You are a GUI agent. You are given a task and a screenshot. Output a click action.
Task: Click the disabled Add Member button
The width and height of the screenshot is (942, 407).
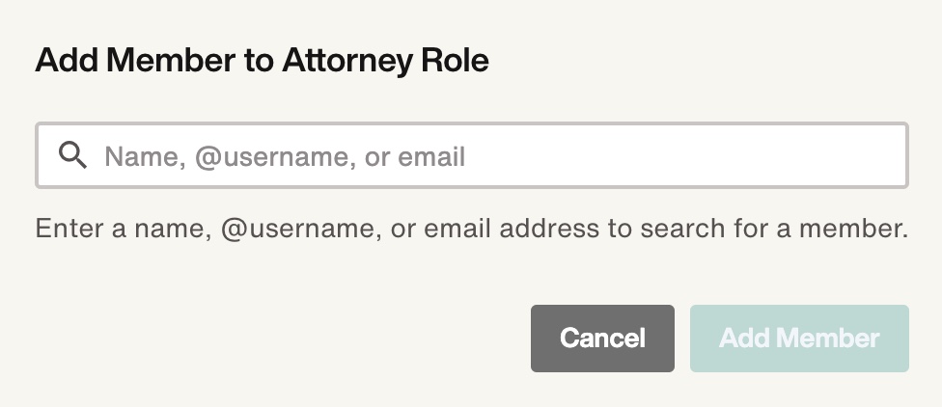pos(799,339)
